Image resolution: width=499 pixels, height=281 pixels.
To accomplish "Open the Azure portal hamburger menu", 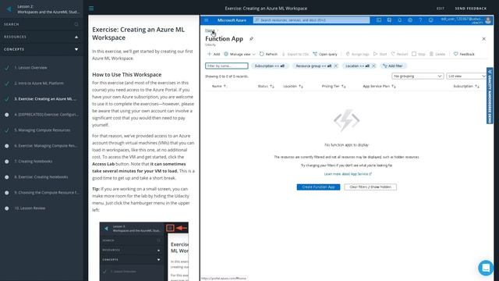I will (206, 20).
